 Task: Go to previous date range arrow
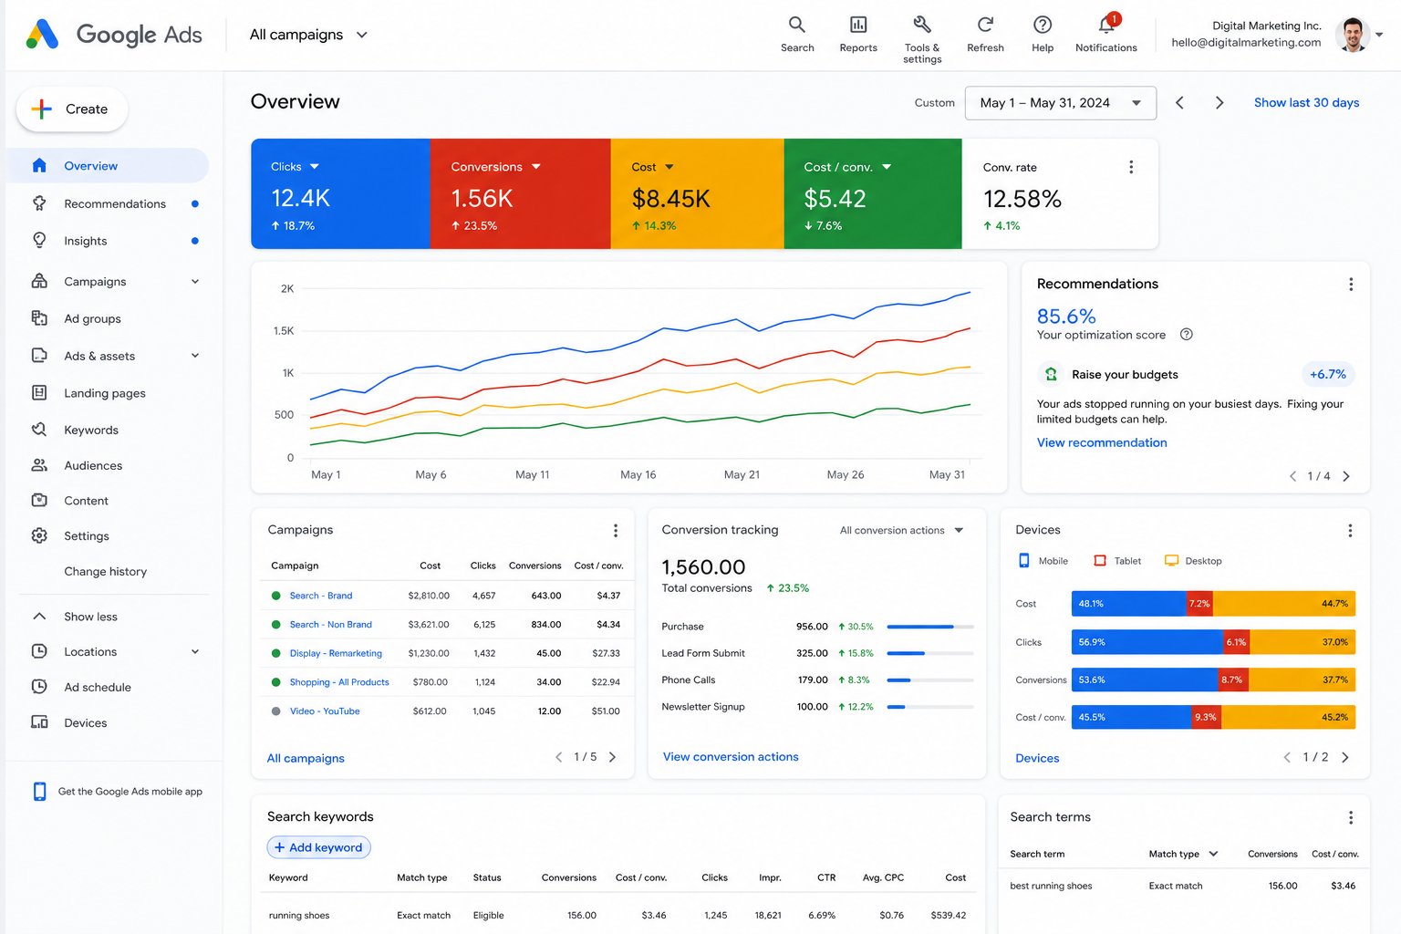pos(1179,103)
